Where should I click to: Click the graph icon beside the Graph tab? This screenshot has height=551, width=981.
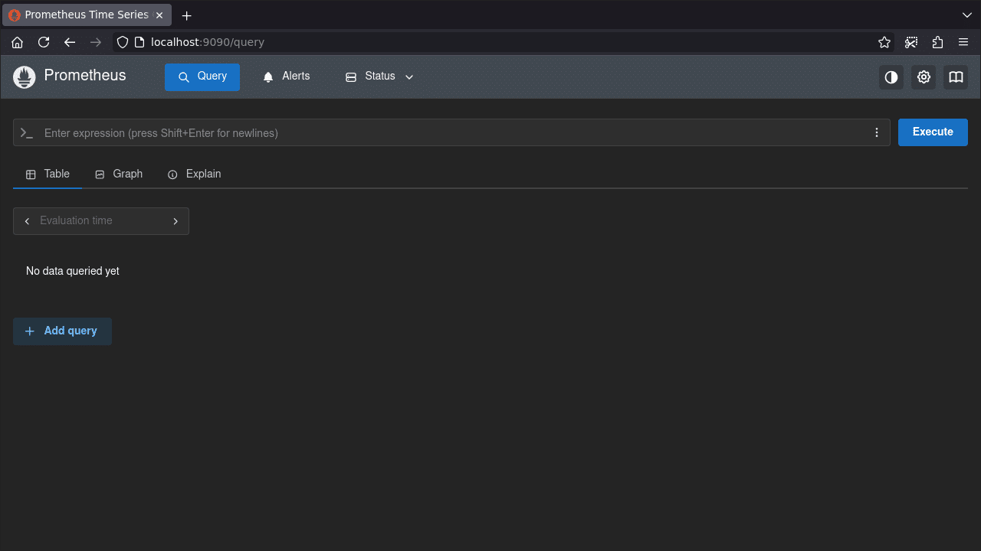pyautogui.click(x=99, y=174)
